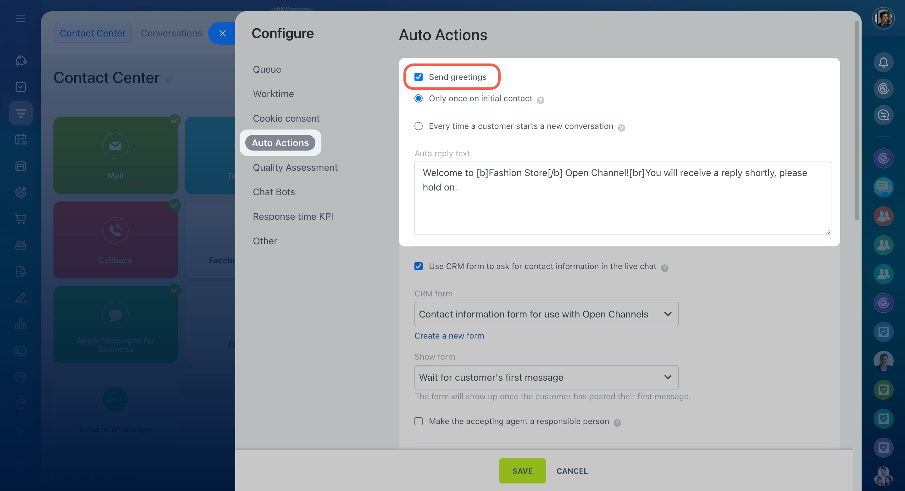Screen dimensions: 905x491
Task: Open the chat search icon in right panel
Action: pos(883,115)
